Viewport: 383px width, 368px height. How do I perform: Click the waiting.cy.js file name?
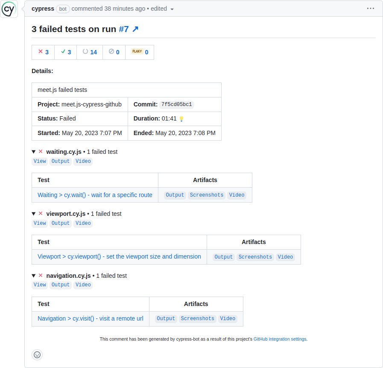coord(64,152)
